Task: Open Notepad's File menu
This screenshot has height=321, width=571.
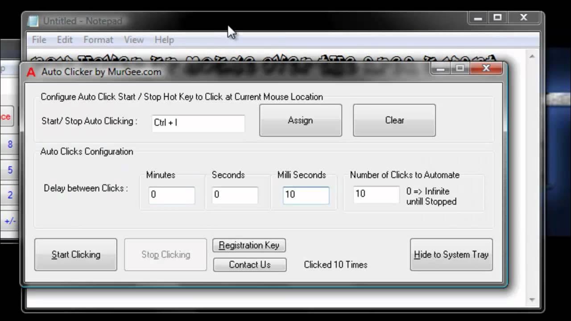Action: pos(39,40)
